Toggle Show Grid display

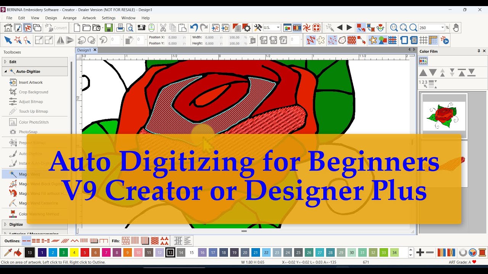pos(424,40)
